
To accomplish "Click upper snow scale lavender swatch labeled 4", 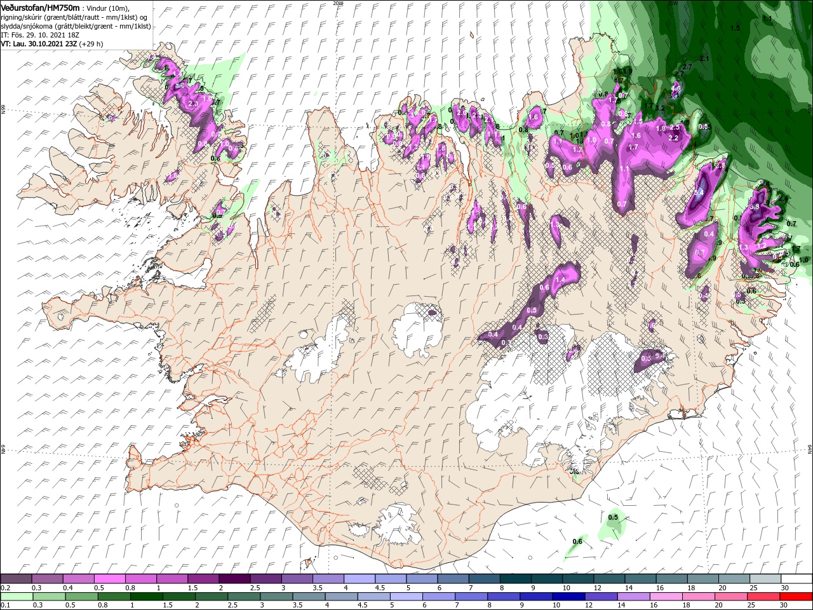I will (x=359, y=579).
